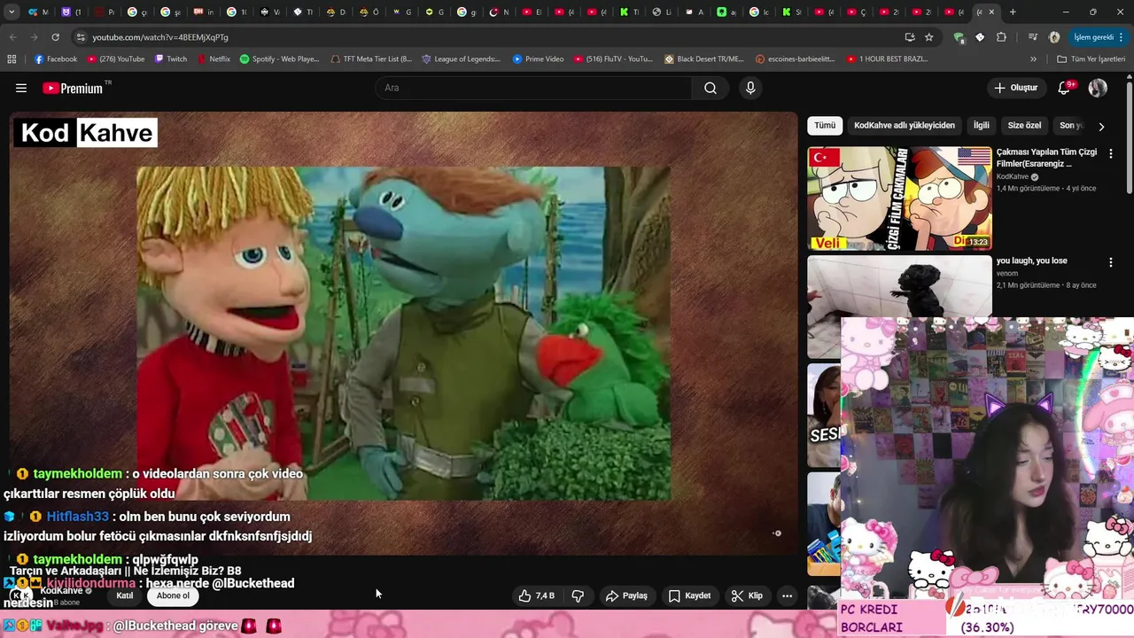1134x638 pixels.
Task: View site information icon in address bar
Action: tap(81, 37)
